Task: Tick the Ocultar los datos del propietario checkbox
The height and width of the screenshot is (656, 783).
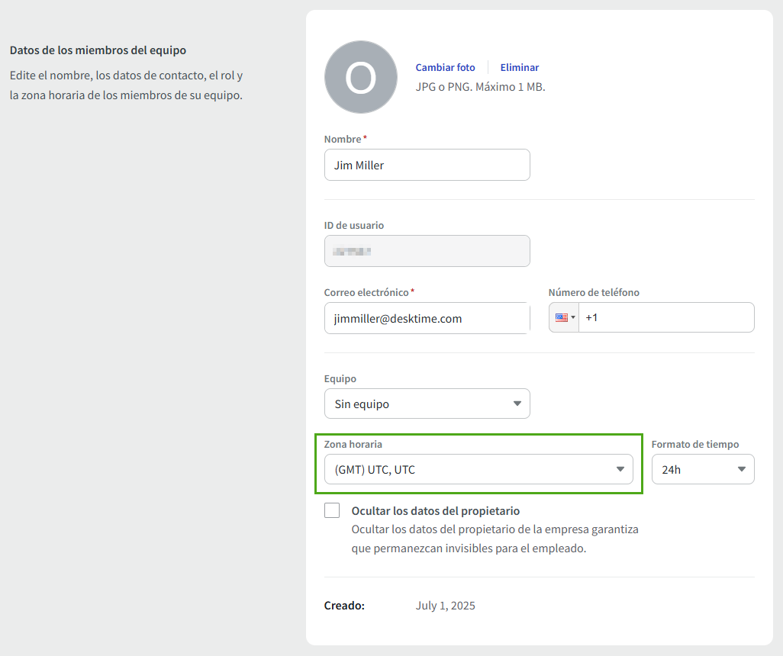Action: point(332,511)
